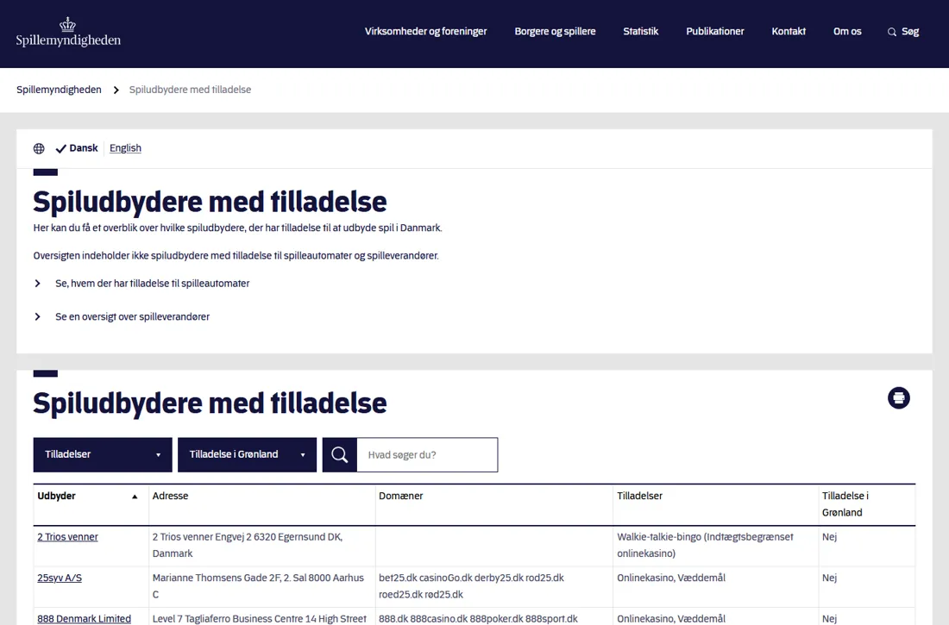Click 'Nej' in the 25syv A/S row
Image resolution: width=949 pixels, height=625 pixels.
pyautogui.click(x=830, y=578)
